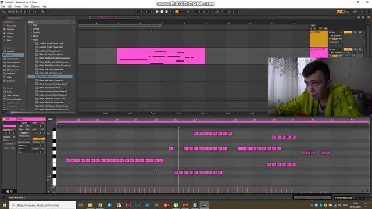
Task: Open the Options menu
Action: tap(35, 6)
